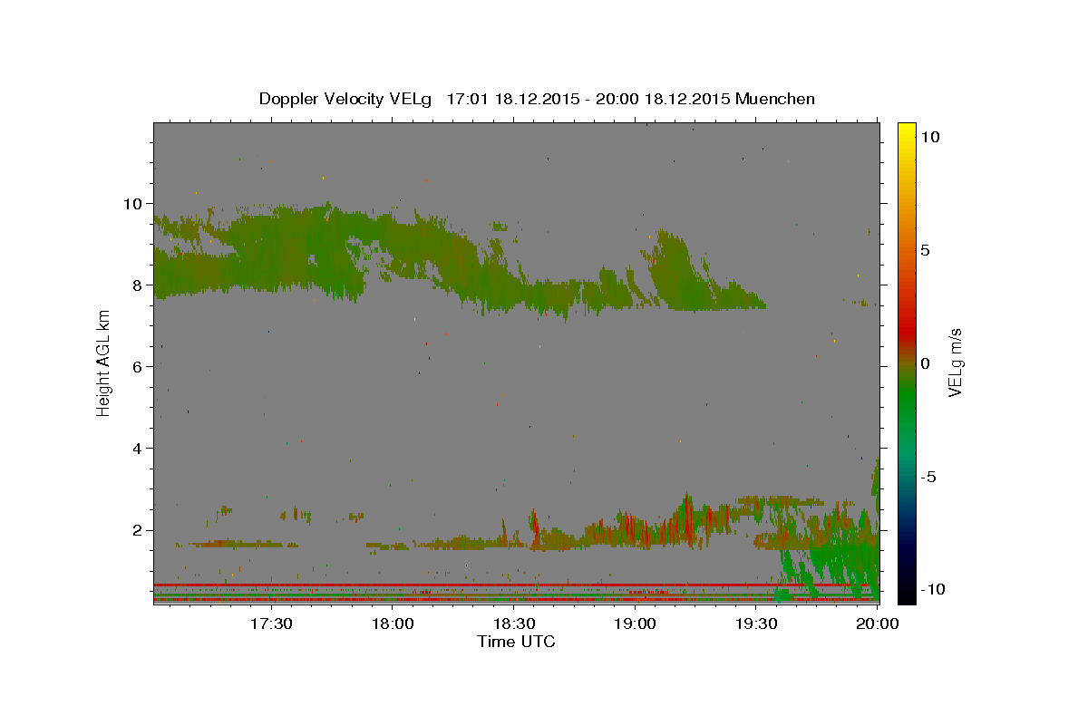Click the height axis label 6

click(x=138, y=366)
